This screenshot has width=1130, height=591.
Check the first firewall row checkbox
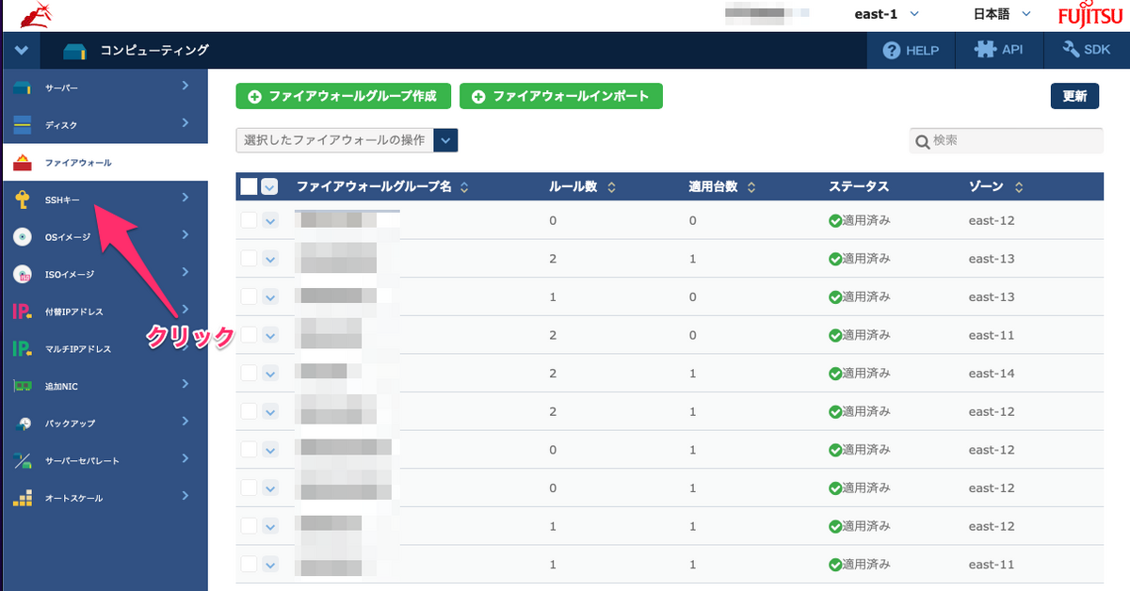click(249, 220)
